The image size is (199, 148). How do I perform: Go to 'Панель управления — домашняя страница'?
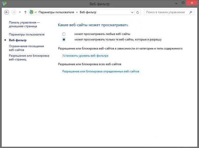pyautogui.click(x=24, y=25)
